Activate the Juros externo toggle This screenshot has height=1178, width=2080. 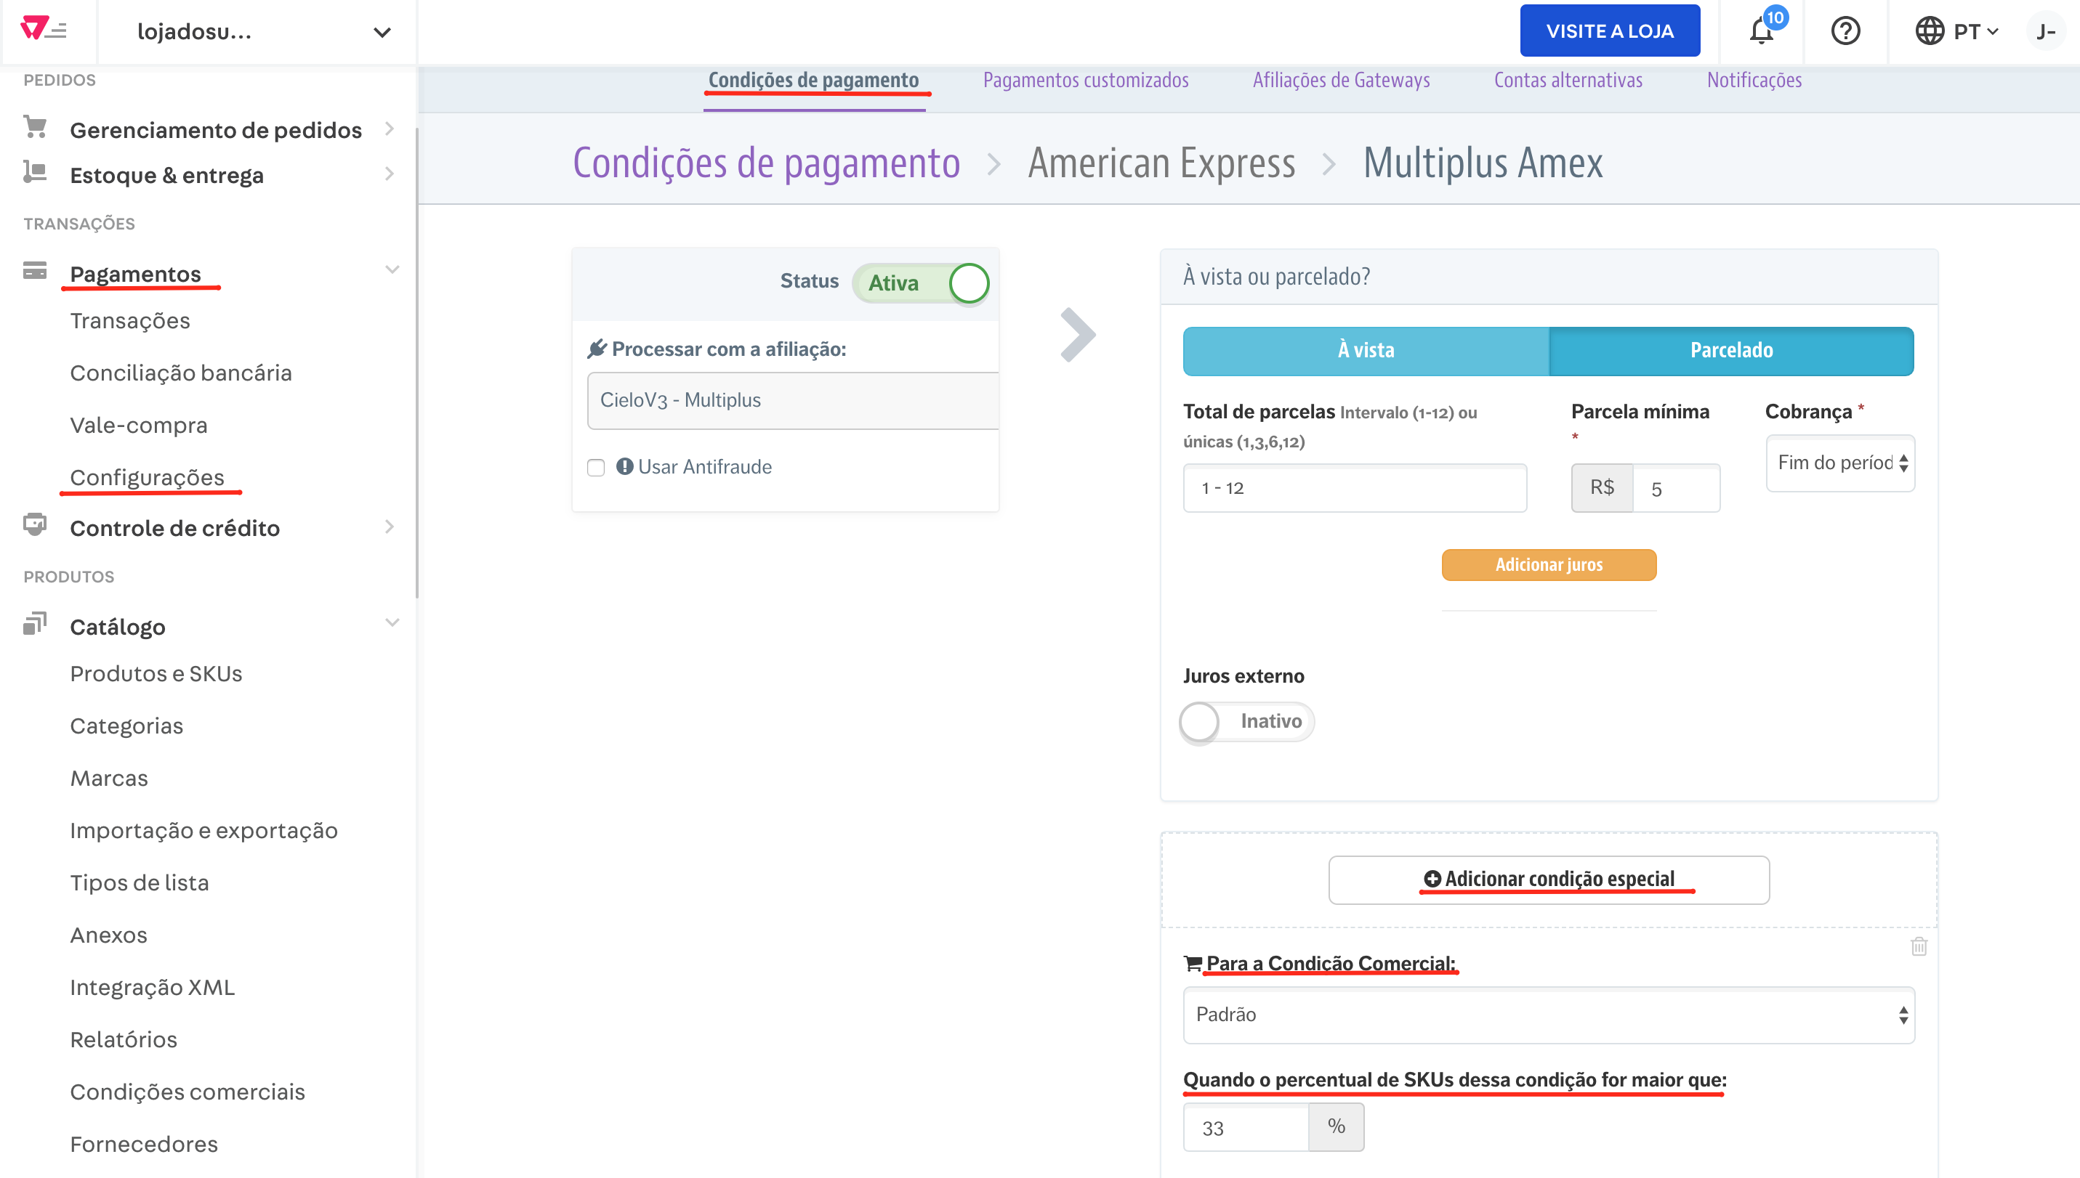[x=1201, y=722]
